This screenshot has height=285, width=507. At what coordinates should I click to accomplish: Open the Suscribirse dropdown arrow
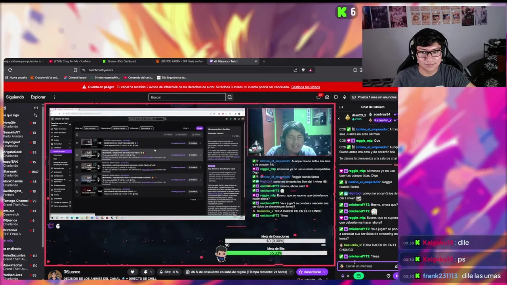(324, 272)
